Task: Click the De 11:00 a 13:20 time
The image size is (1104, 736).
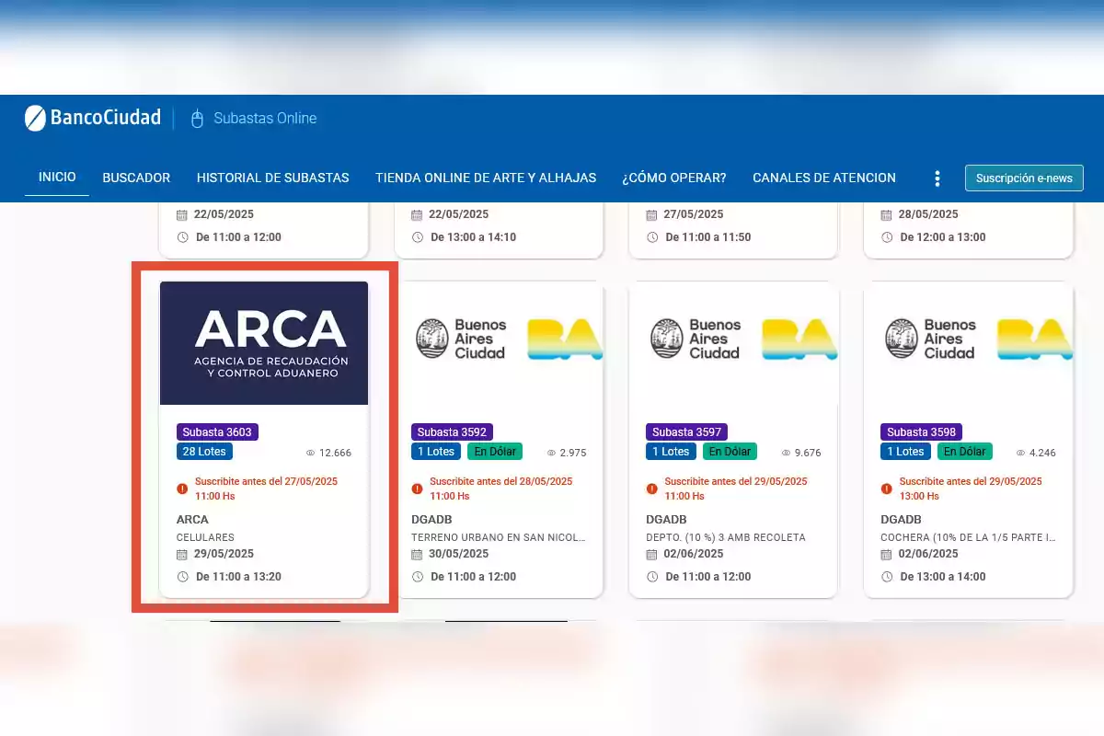Action: (x=239, y=577)
